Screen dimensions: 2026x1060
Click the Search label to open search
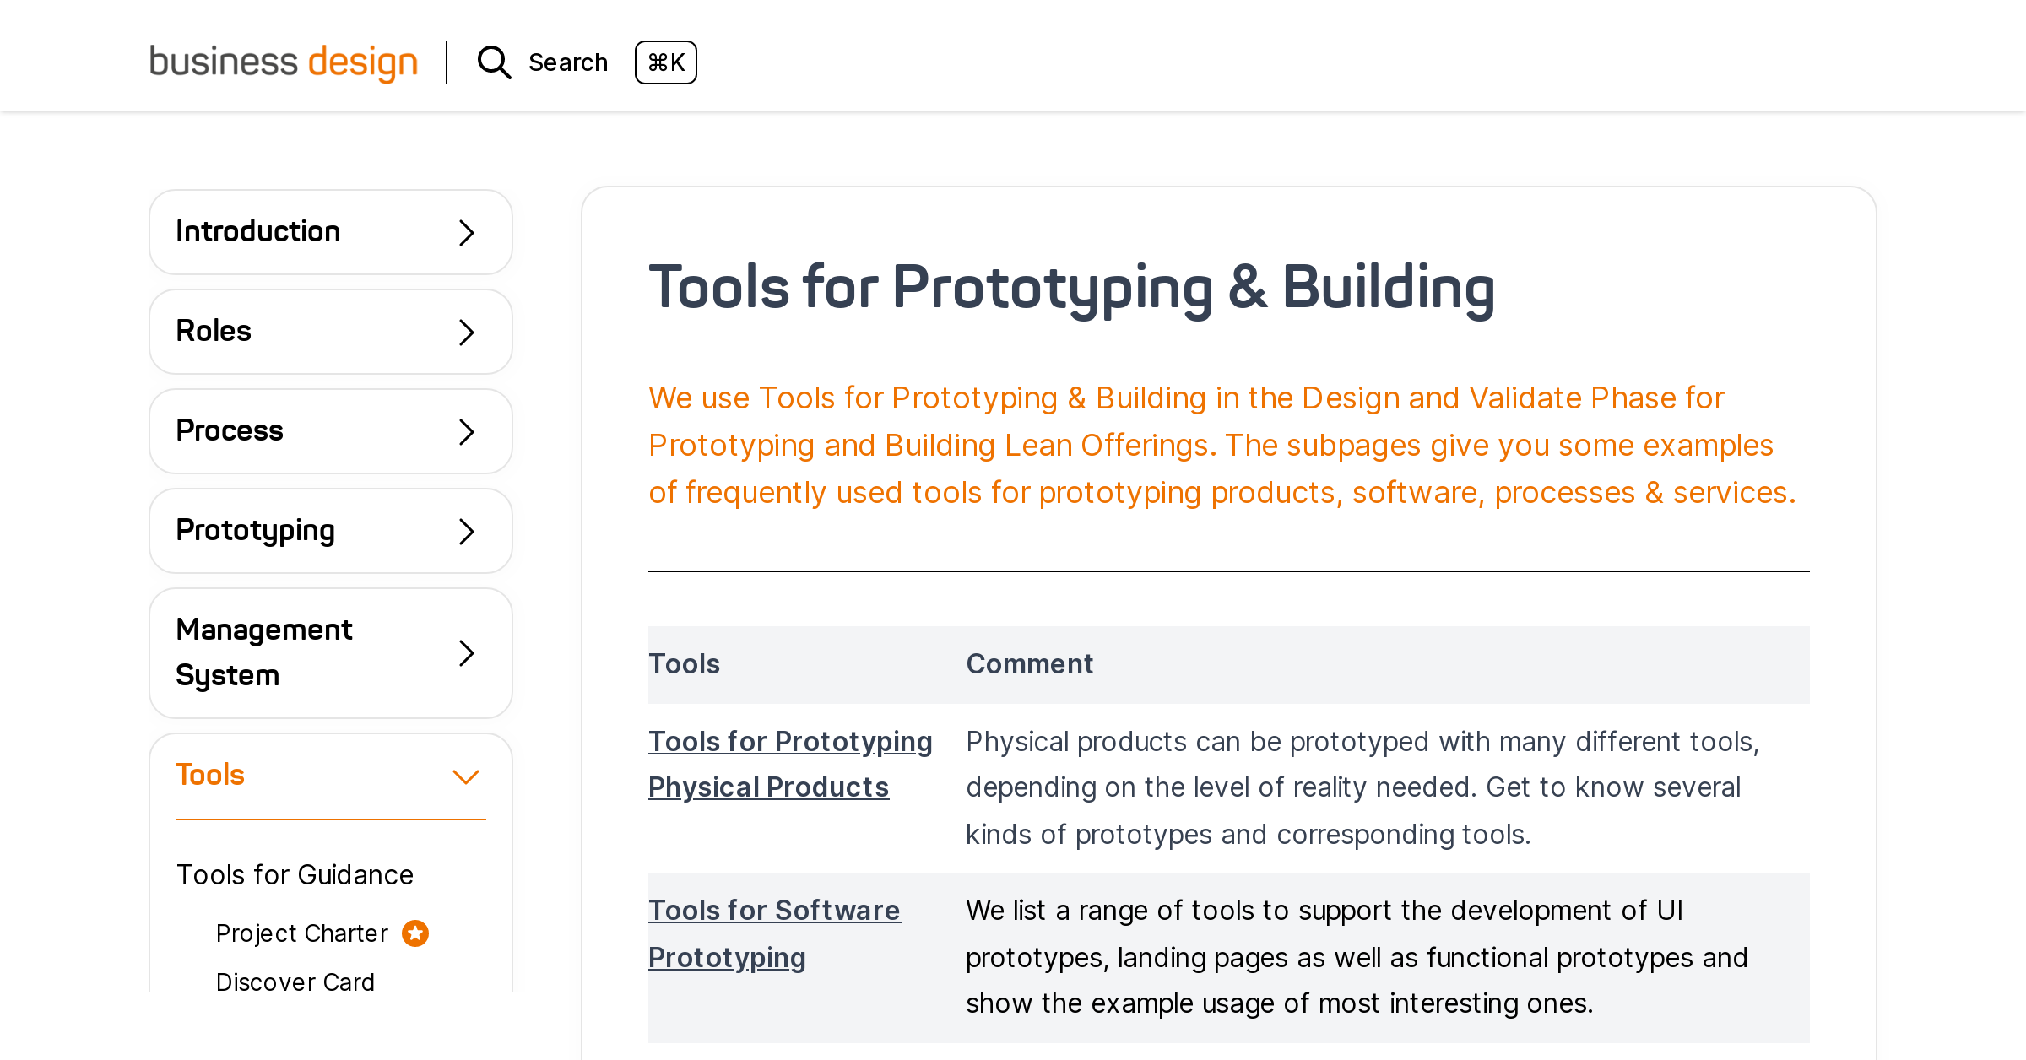[568, 62]
